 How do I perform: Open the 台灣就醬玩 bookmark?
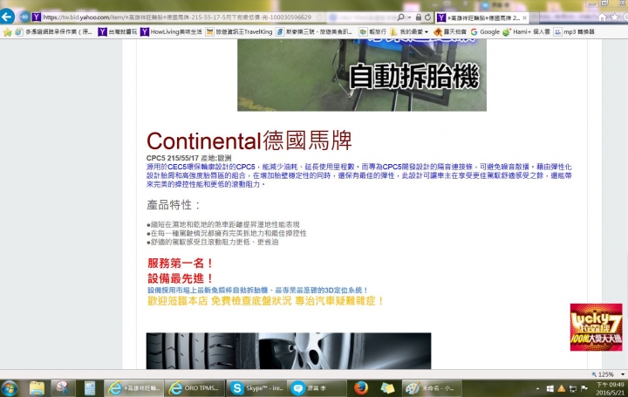pyautogui.click(x=118, y=31)
